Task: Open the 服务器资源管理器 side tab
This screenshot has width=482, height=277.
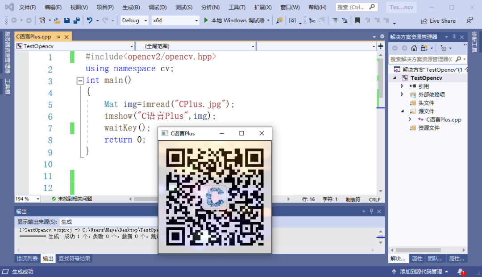Action: pos(8,52)
